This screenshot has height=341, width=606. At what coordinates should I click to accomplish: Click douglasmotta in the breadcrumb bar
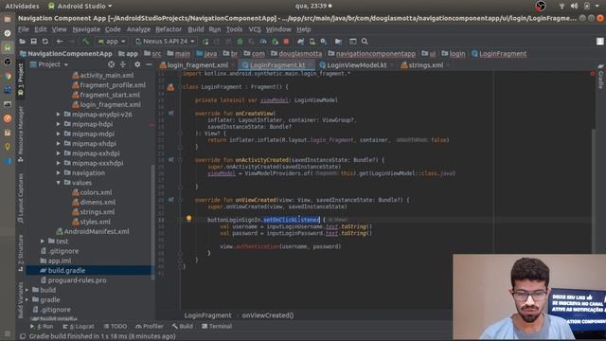point(300,54)
